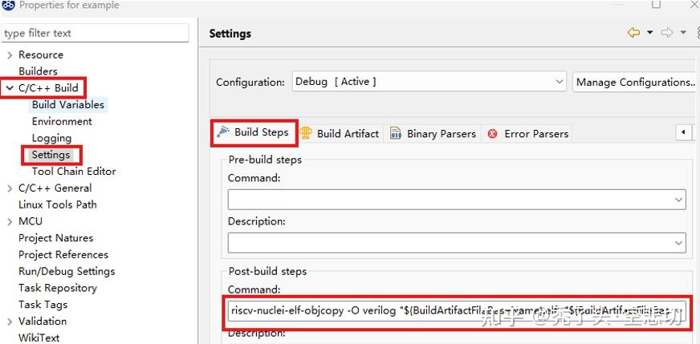Click the type filter text field

point(95,33)
